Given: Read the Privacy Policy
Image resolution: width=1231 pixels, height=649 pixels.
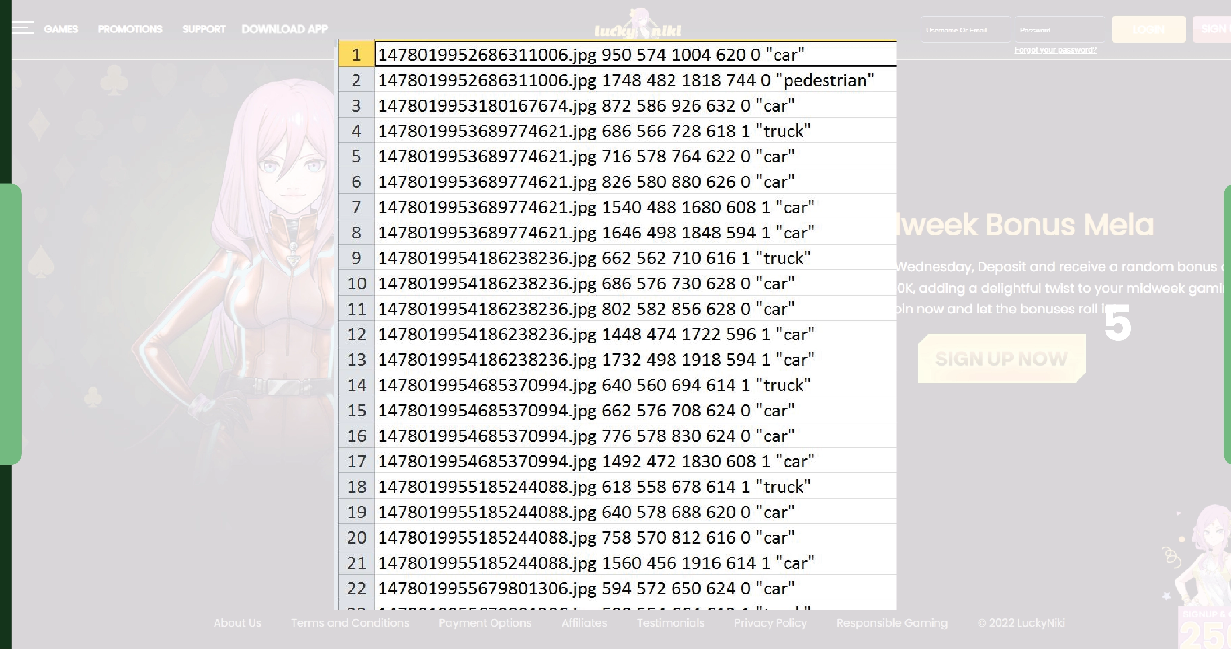Looking at the screenshot, I should tap(770, 623).
